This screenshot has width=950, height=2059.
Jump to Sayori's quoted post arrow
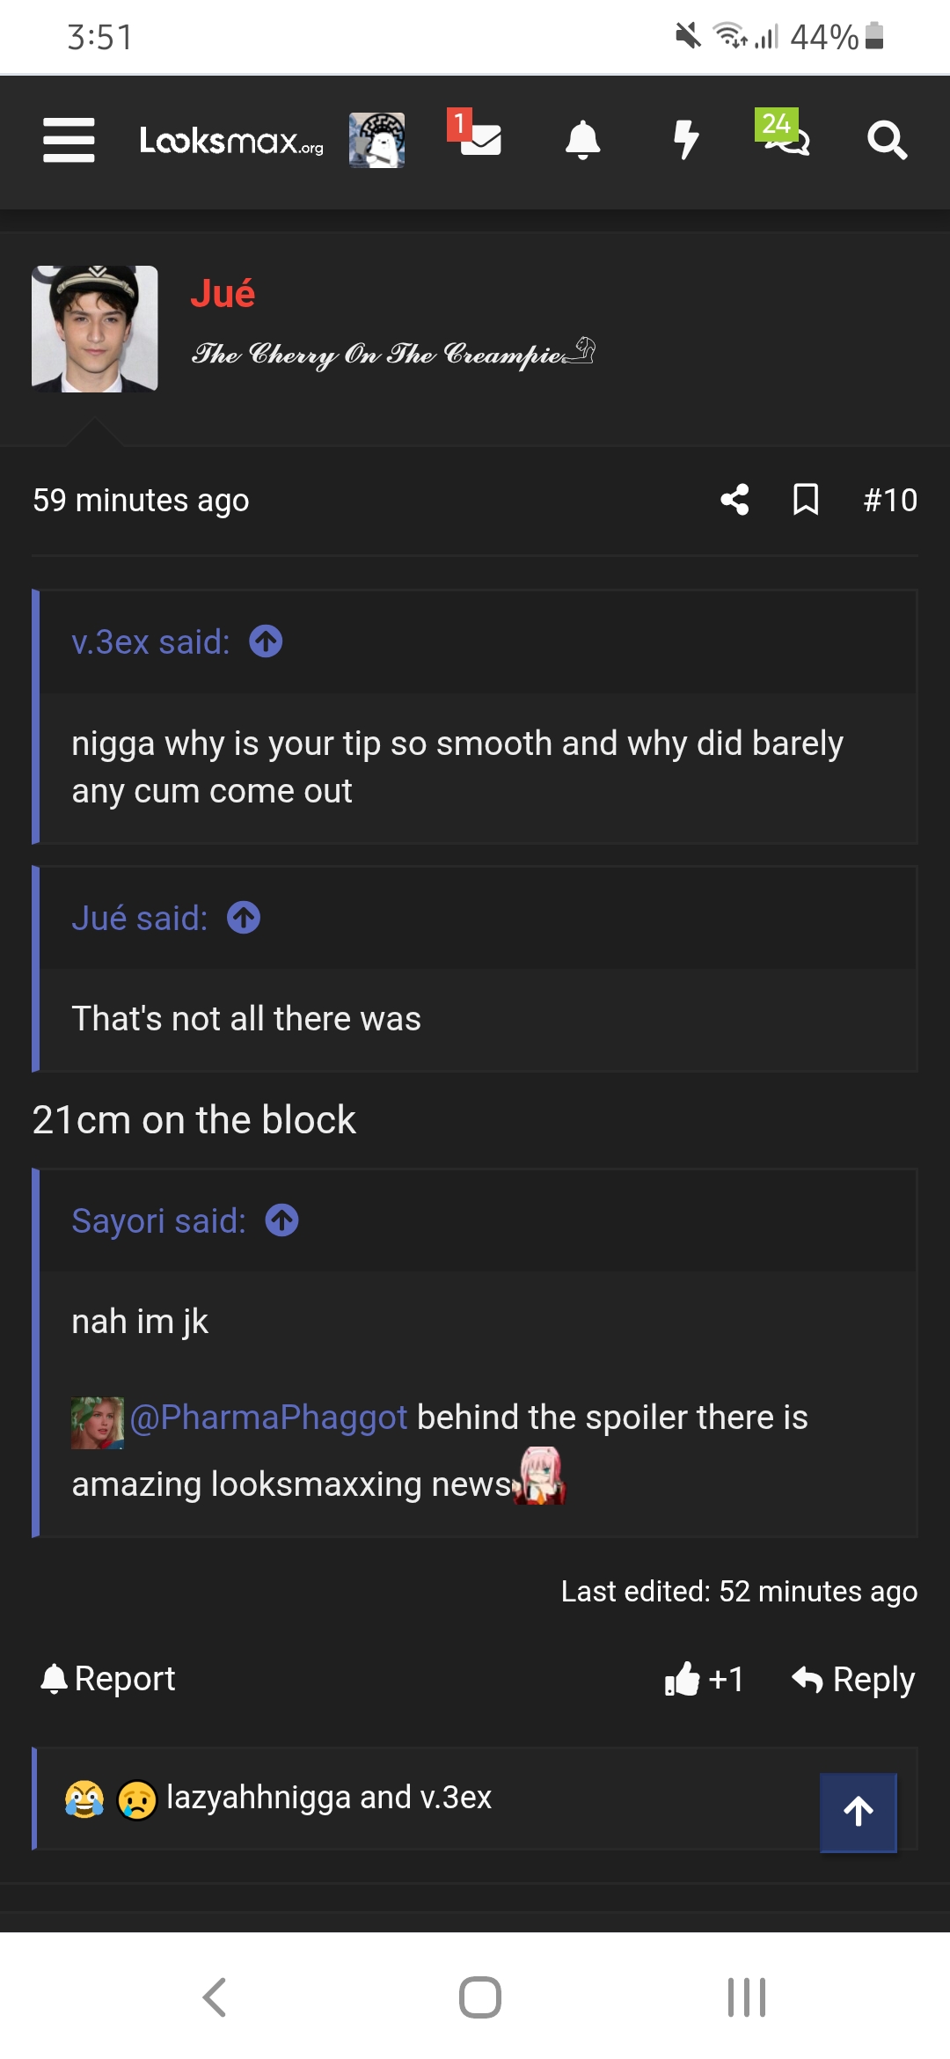click(x=282, y=1220)
